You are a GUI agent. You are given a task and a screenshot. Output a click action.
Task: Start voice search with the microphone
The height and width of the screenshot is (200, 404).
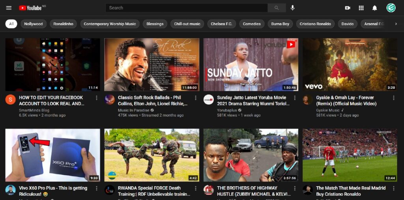coord(292,8)
